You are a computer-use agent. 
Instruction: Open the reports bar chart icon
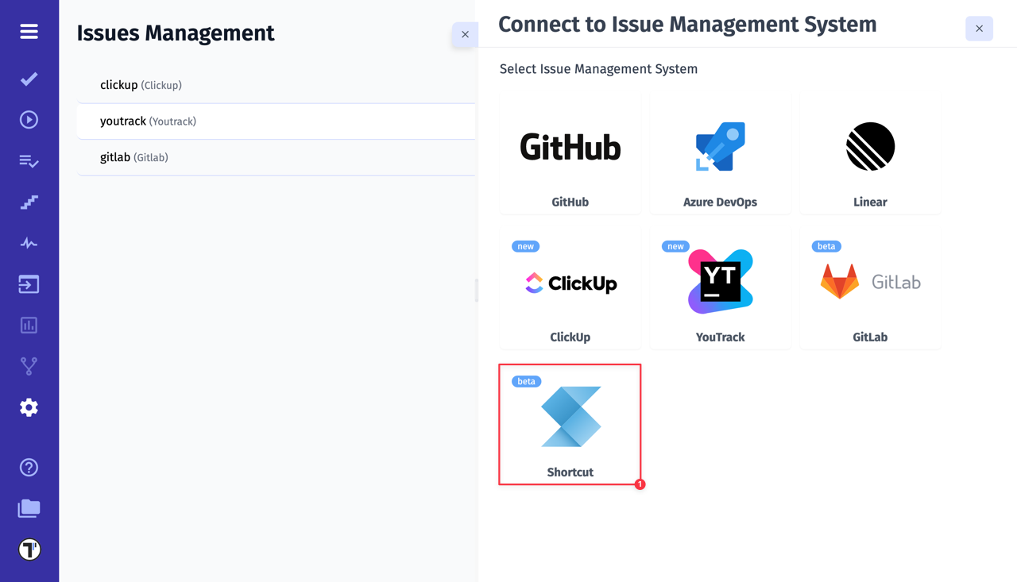click(x=29, y=325)
